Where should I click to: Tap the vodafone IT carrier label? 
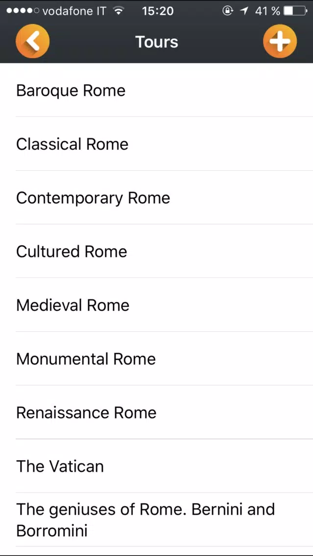click(x=74, y=11)
